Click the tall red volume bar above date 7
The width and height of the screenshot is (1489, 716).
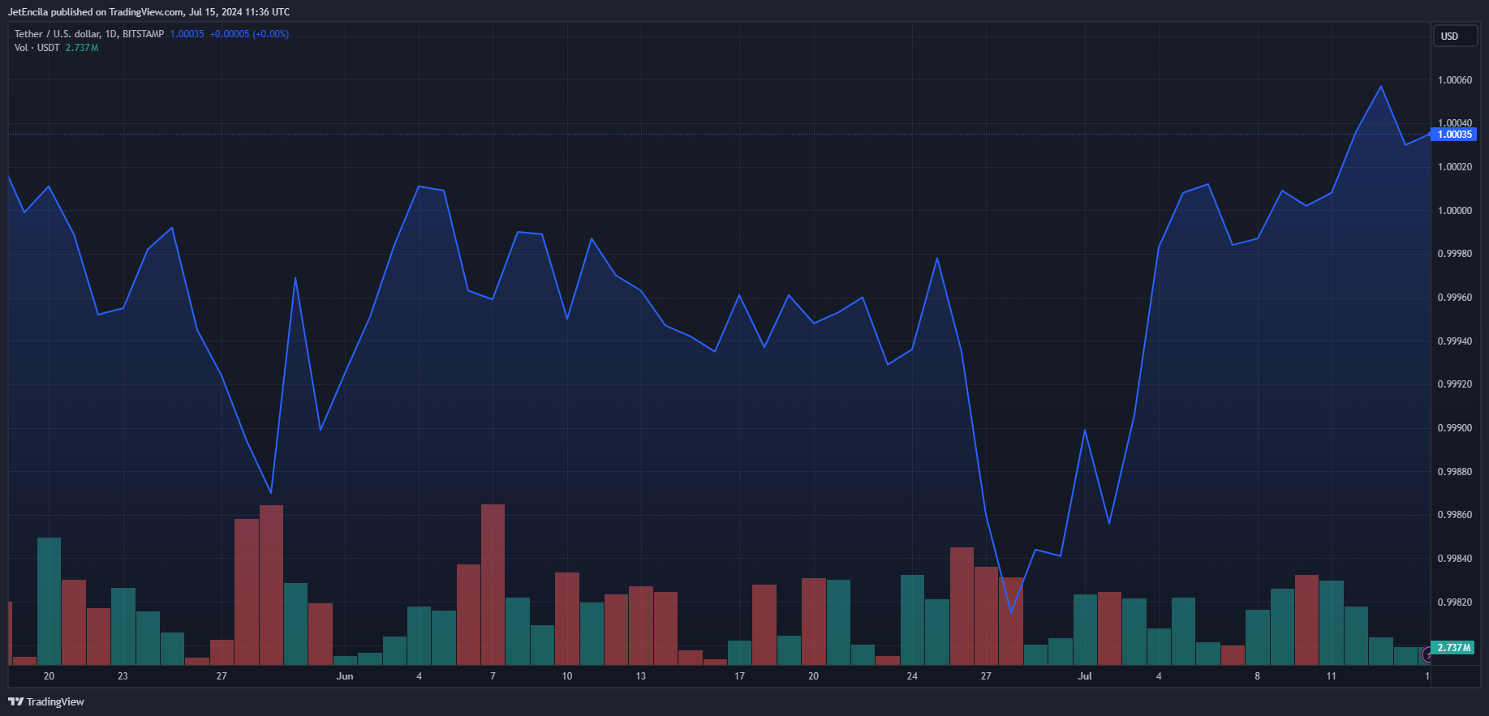pyautogui.click(x=493, y=585)
